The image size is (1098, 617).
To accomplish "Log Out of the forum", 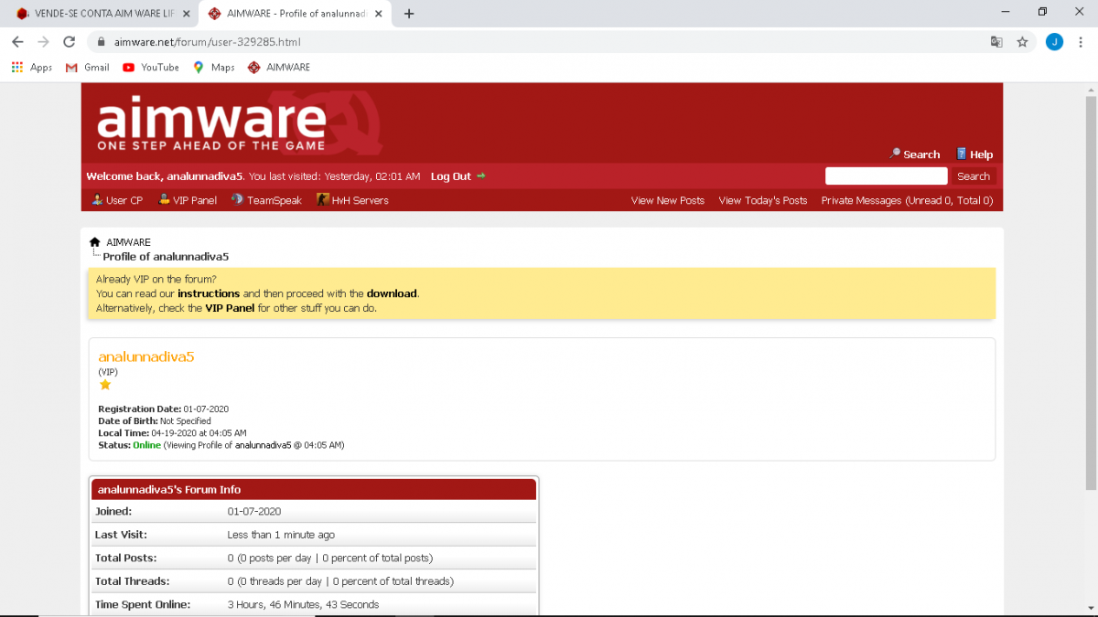I will pyautogui.click(x=457, y=176).
